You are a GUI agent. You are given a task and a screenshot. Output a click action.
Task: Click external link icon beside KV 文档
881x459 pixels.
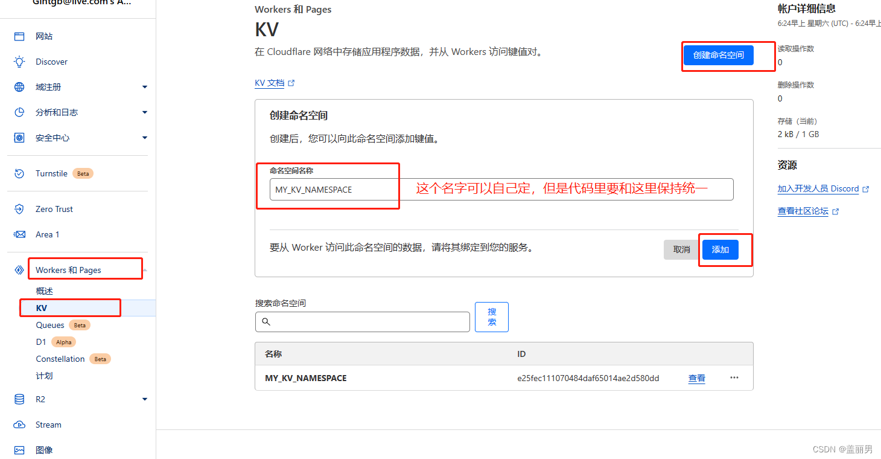click(x=291, y=83)
